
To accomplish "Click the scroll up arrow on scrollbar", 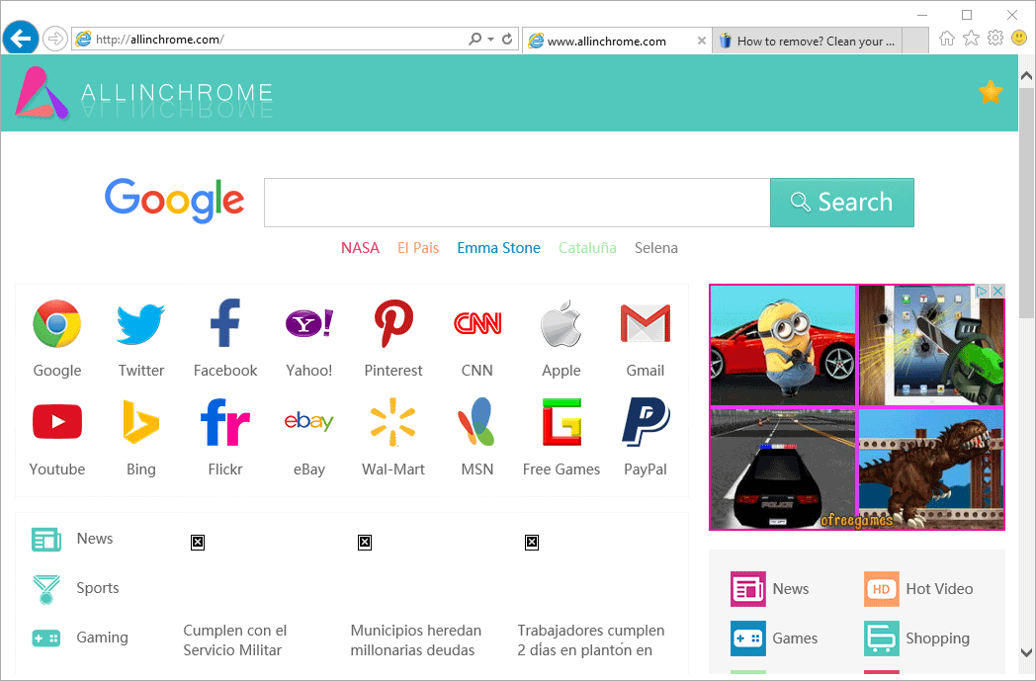I will [x=1026, y=76].
